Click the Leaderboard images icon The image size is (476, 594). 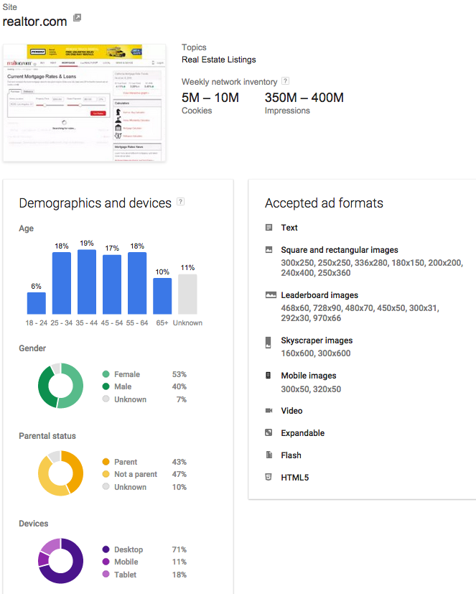coord(270,295)
